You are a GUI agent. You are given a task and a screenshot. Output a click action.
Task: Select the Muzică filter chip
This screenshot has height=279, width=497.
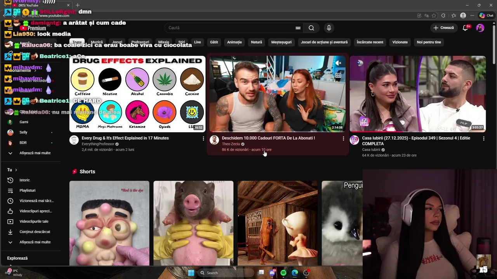tap(97, 42)
